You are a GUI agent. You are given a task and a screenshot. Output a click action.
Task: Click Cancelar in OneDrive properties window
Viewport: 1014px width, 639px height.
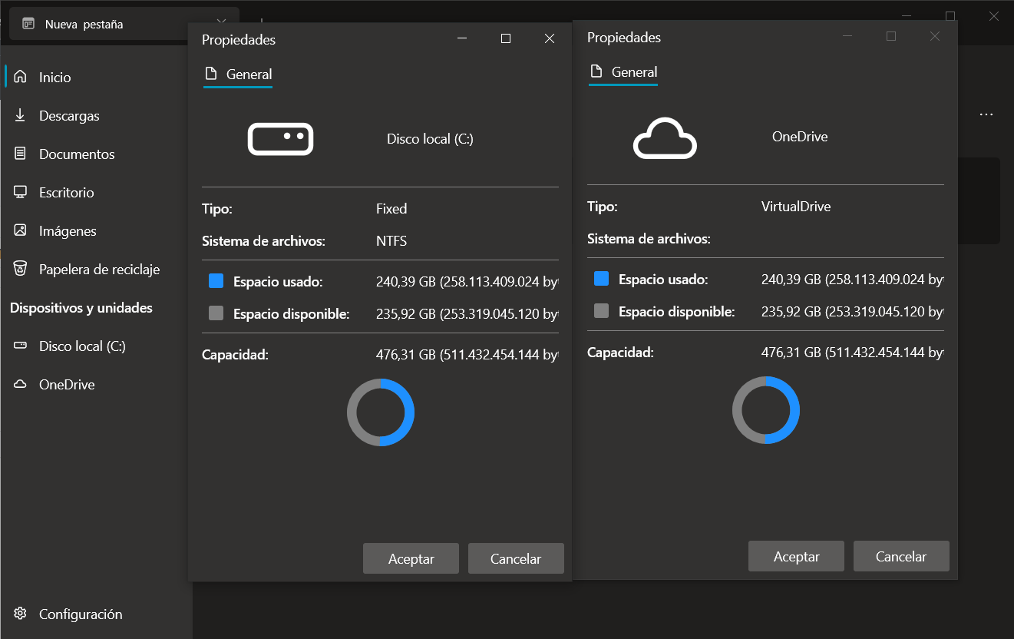tap(901, 556)
